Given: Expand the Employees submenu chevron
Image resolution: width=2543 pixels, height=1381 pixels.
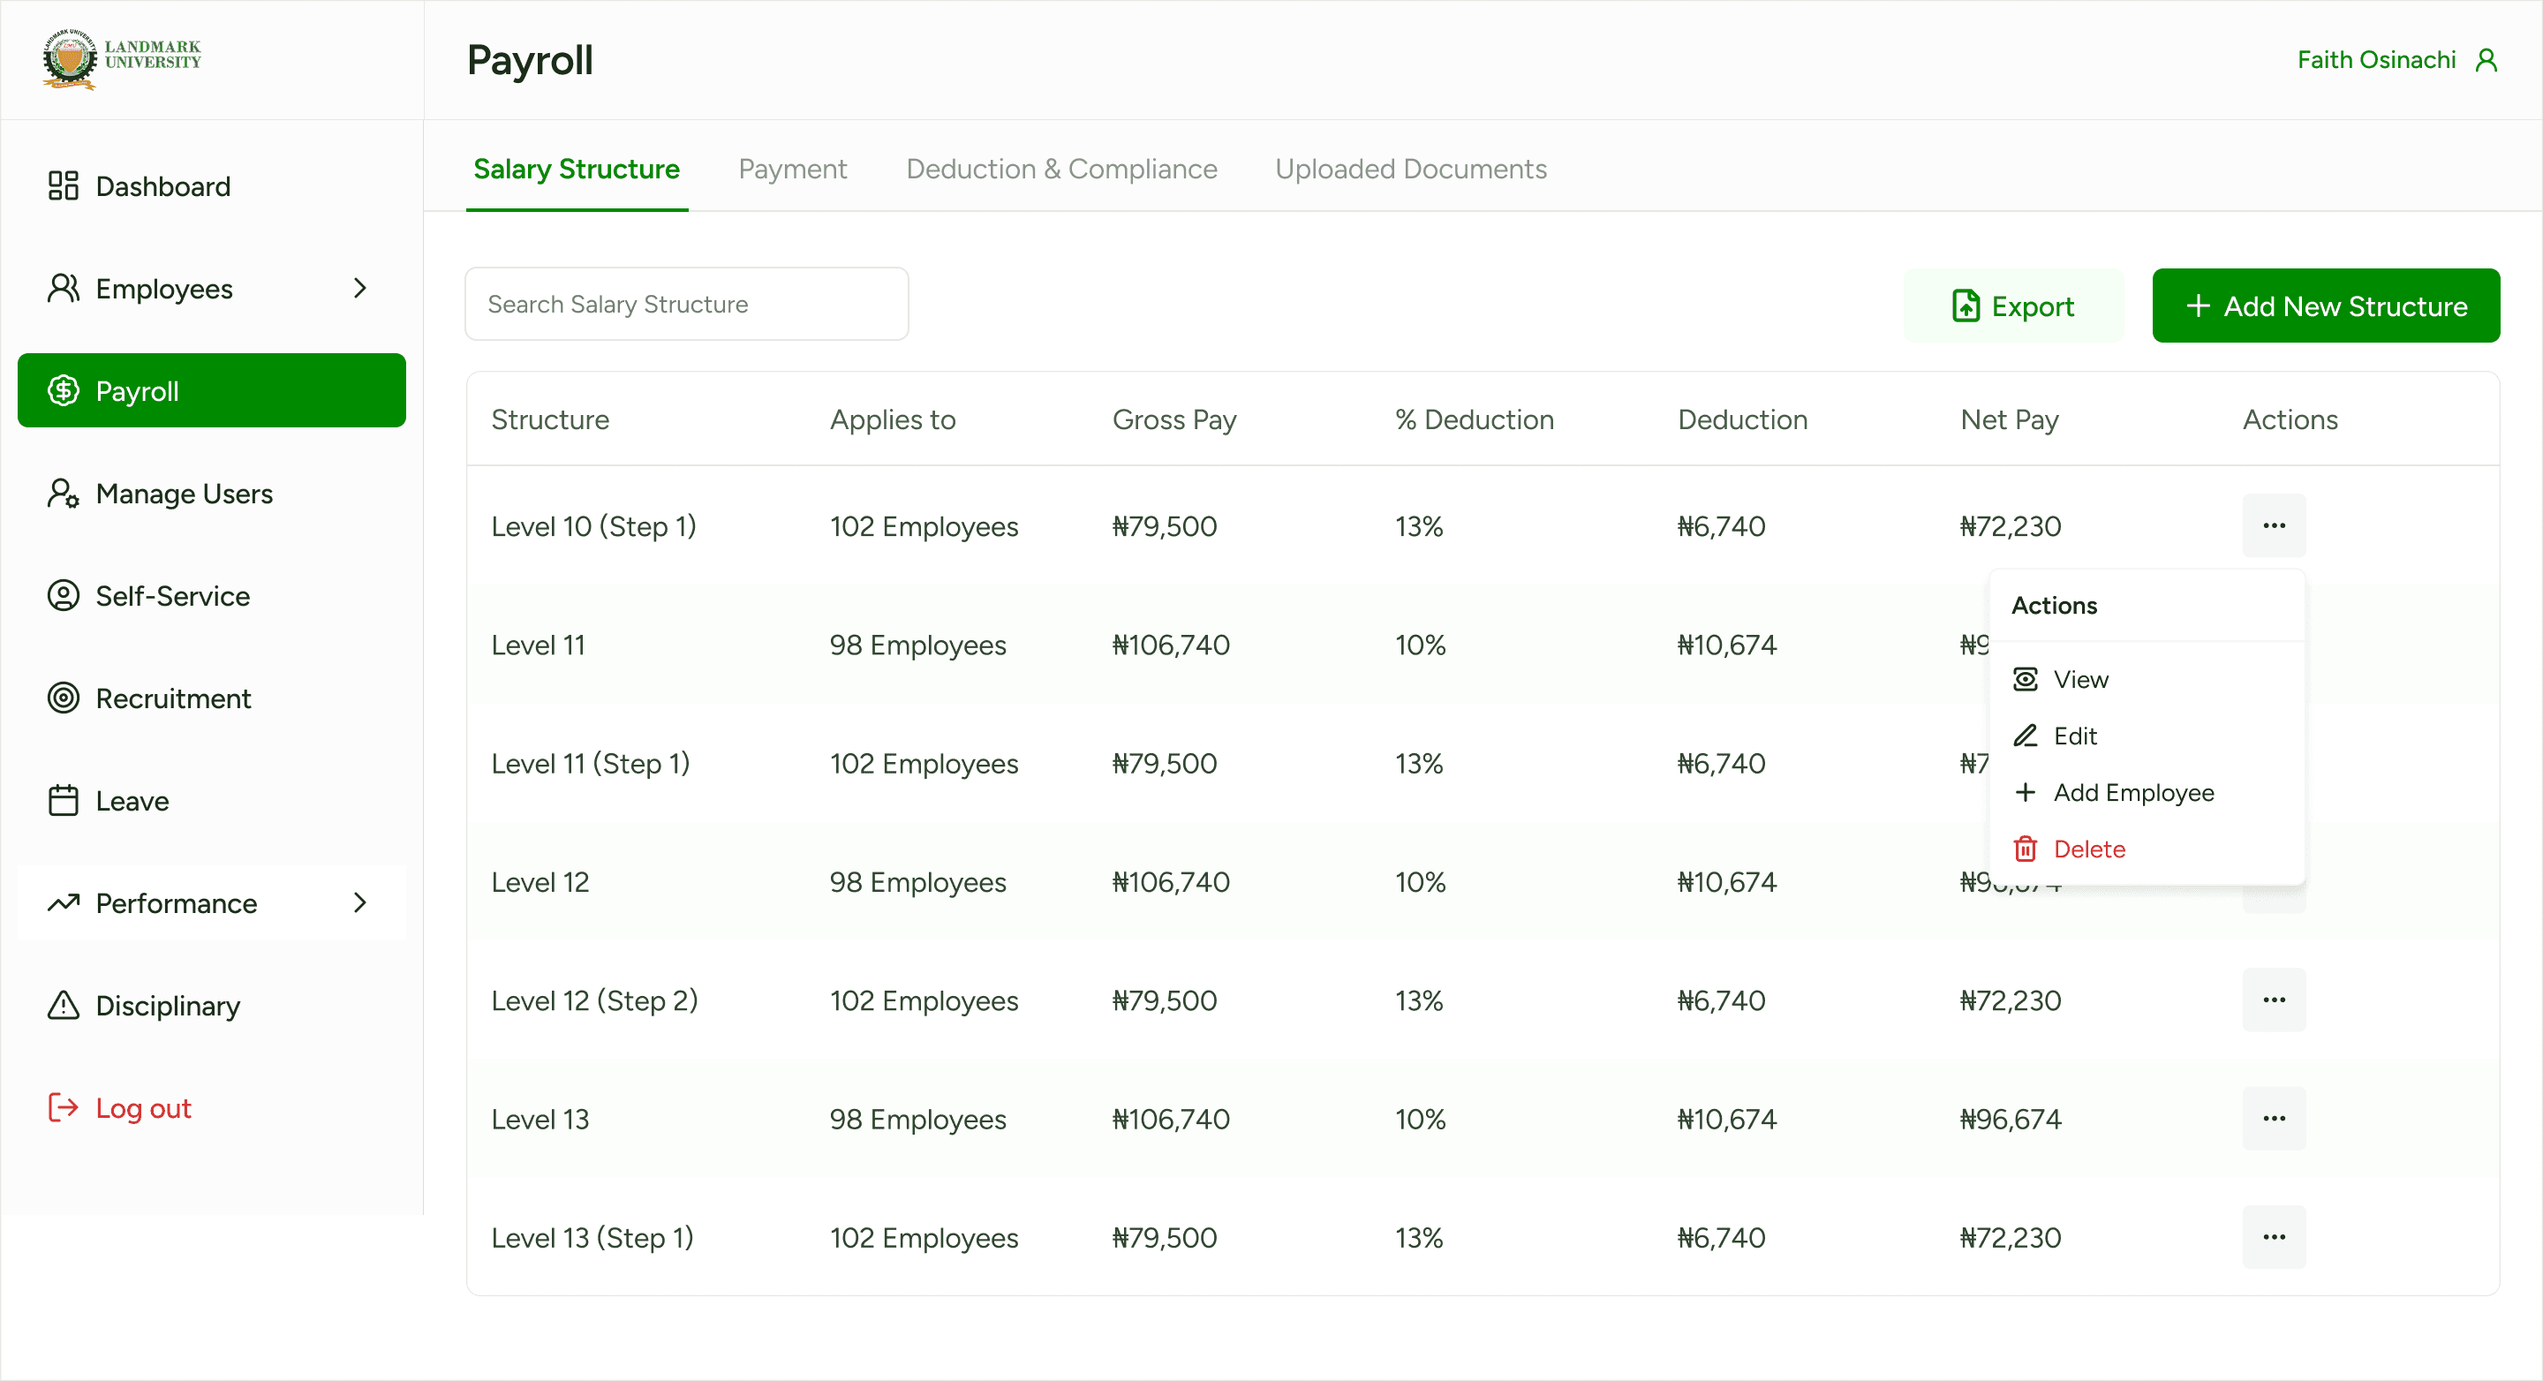Looking at the screenshot, I should click(x=360, y=288).
